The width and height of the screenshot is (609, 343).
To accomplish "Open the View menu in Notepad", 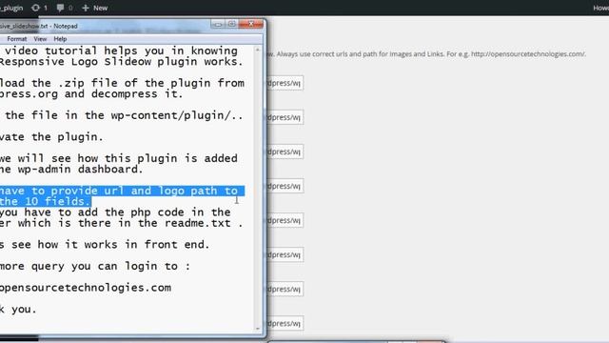I will click(40, 39).
